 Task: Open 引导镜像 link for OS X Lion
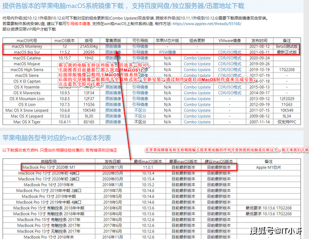[140, 105]
